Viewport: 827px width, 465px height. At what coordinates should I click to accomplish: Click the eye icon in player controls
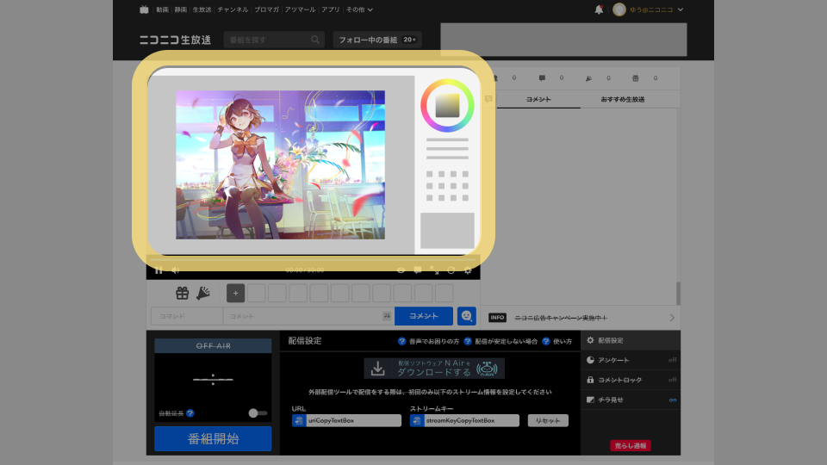(401, 270)
